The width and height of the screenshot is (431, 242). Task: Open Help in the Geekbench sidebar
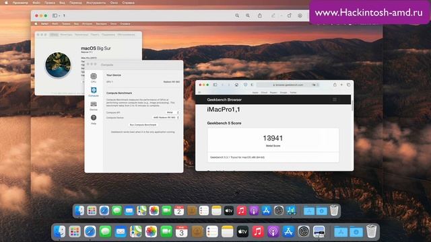94,120
